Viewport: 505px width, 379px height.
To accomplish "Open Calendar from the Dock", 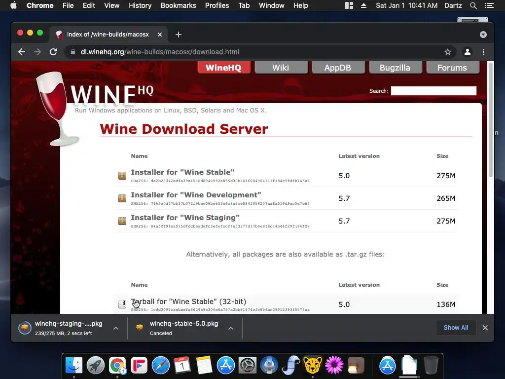I will tap(182, 366).
